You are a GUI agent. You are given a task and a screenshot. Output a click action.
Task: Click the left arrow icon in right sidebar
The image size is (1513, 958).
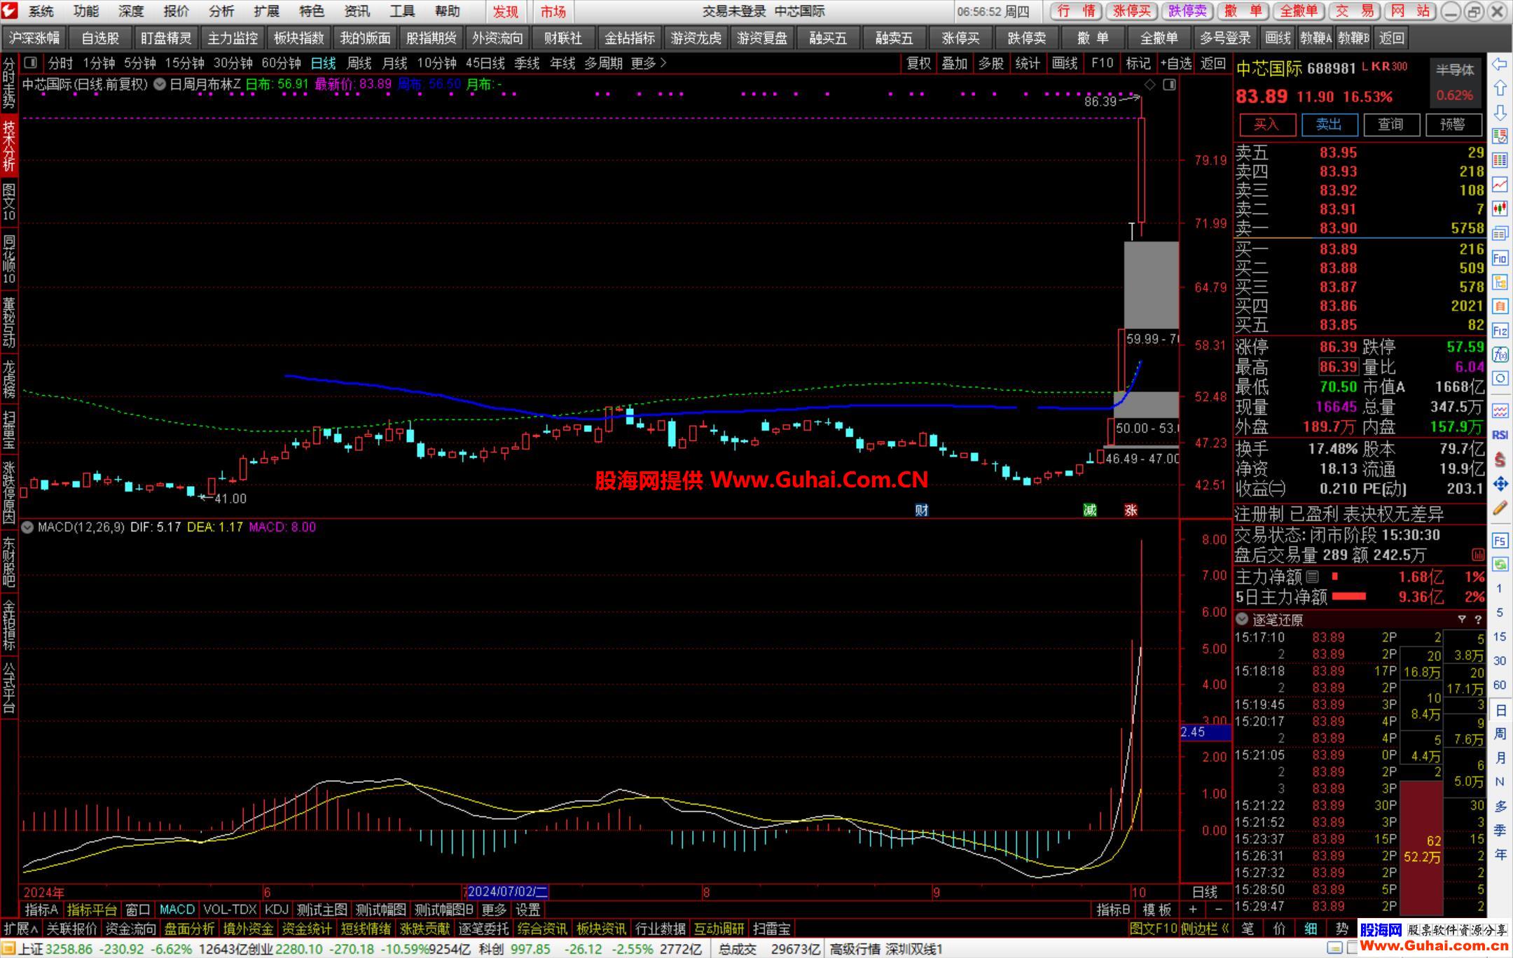tap(1500, 64)
